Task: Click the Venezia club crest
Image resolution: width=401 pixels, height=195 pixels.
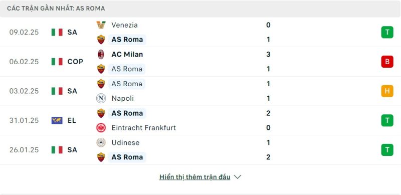Action: pos(101,25)
